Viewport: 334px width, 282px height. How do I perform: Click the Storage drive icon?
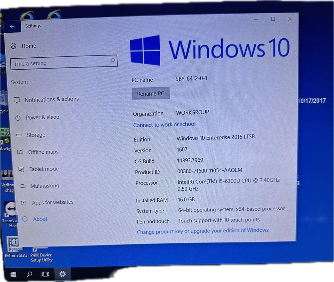tap(19, 135)
